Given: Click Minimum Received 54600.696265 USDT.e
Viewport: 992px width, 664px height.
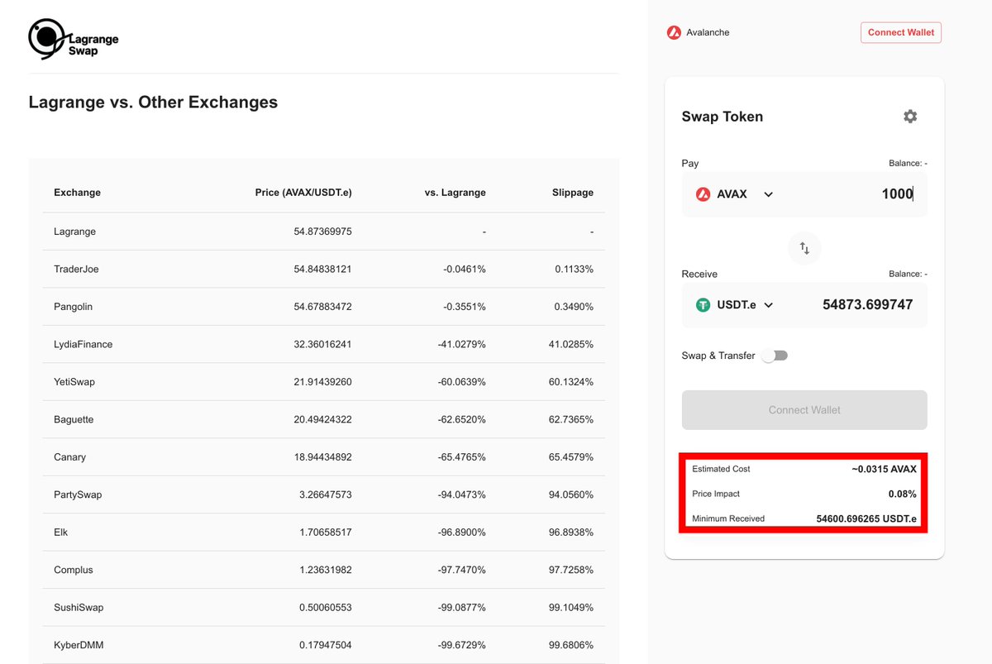Looking at the screenshot, I should coord(866,518).
